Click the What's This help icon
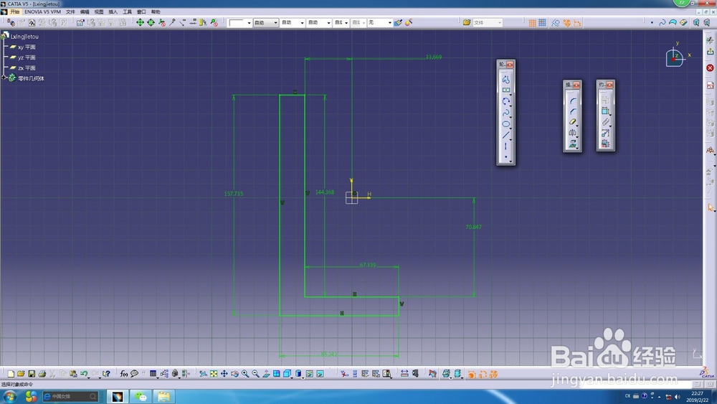Screen dimensions: 717x404 [106, 374]
